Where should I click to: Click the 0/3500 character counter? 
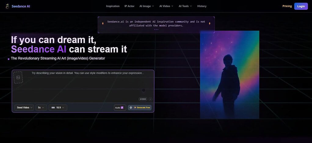143,99
